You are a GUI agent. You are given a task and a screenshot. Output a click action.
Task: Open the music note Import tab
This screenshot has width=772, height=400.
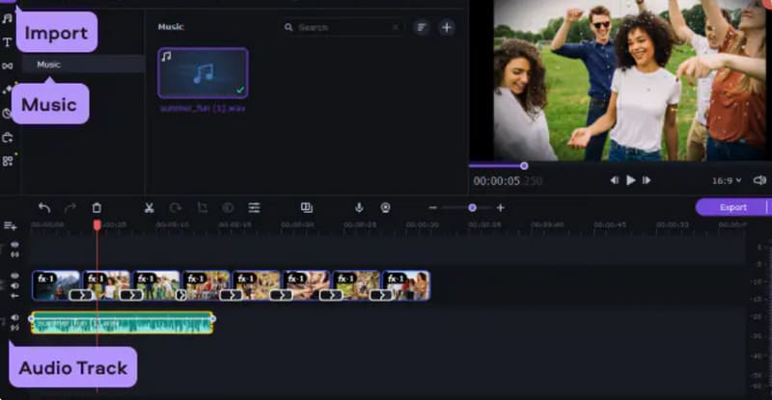pyautogui.click(x=8, y=18)
